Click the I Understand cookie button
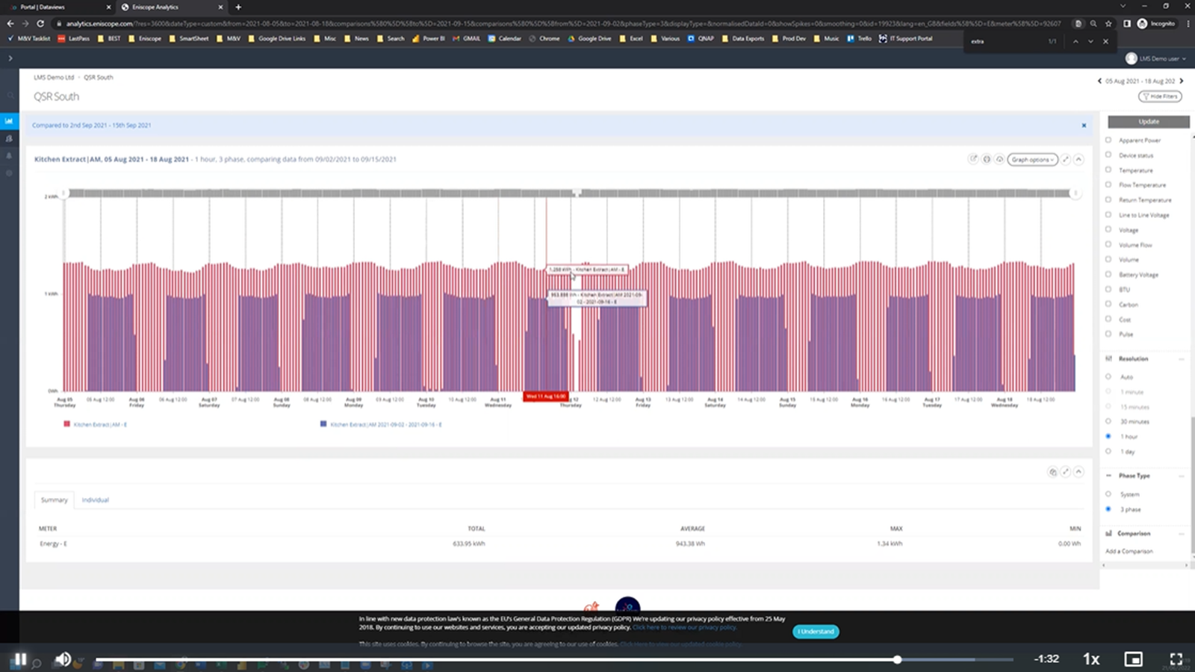 (816, 632)
